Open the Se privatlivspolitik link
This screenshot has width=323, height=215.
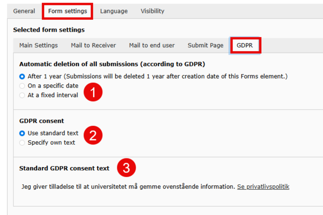pos(263,187)
